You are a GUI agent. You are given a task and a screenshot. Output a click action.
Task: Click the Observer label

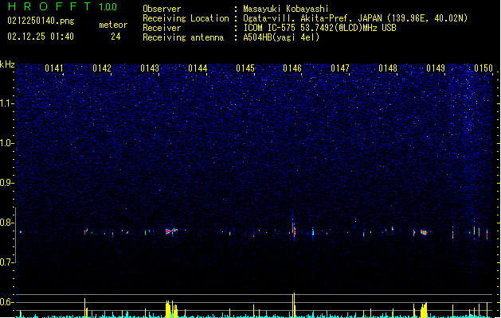pos(162,9)
